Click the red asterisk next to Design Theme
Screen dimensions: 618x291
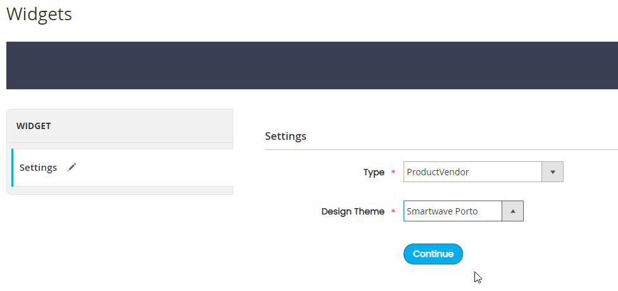pos(393,211)
